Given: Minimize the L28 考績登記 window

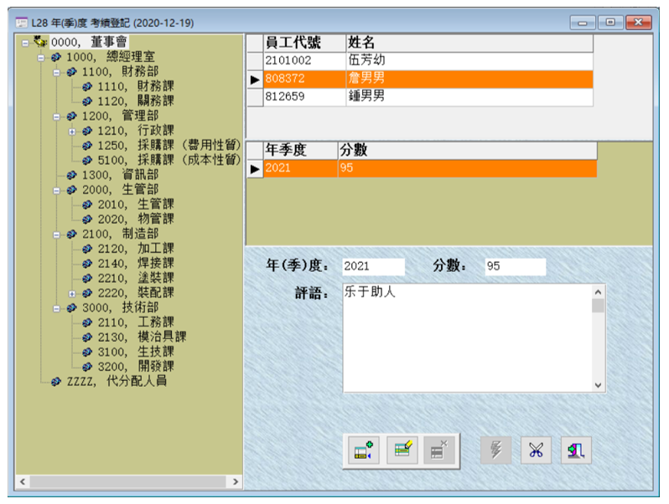Looking at the screenshot, I should click(x=583, y=23).
